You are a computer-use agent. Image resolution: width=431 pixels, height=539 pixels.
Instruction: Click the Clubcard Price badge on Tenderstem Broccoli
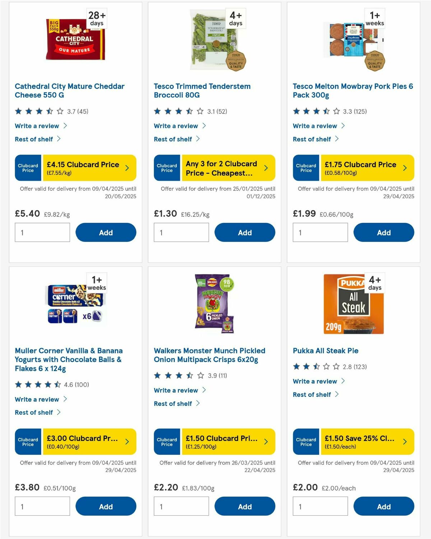pyautogui.click(x=166, y=168)
